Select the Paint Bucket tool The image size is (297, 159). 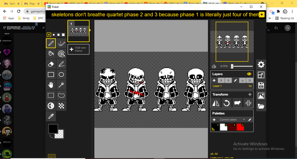51,54
